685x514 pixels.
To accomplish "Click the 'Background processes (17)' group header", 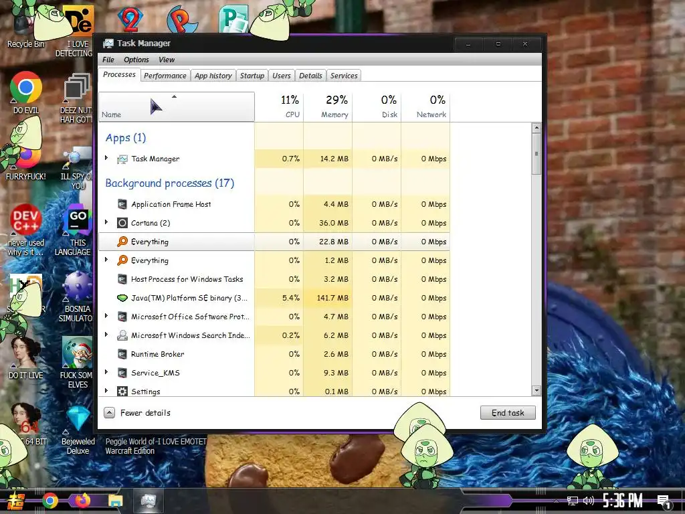I will (169, 183).
